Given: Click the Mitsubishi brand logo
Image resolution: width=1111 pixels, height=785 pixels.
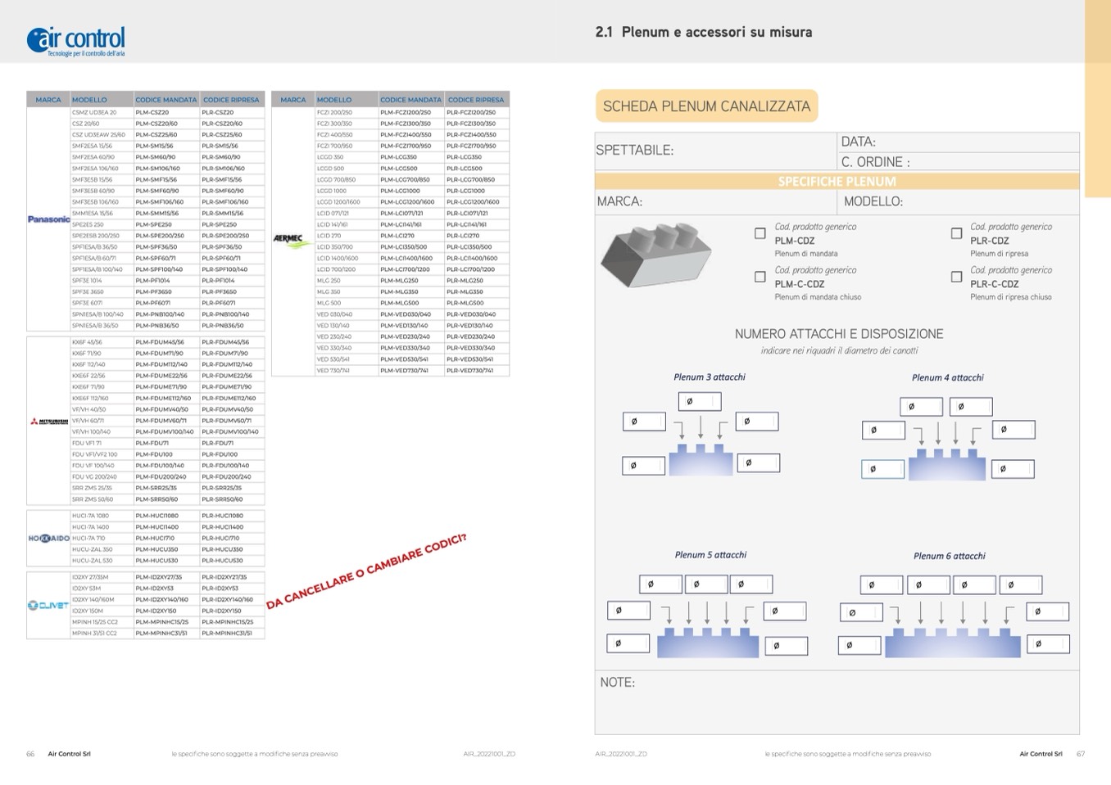Looking at the screenshot, I should (x=48, y=422).
